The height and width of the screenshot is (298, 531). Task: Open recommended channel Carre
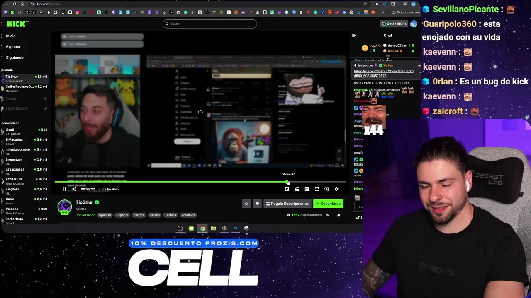pos(25,201)
